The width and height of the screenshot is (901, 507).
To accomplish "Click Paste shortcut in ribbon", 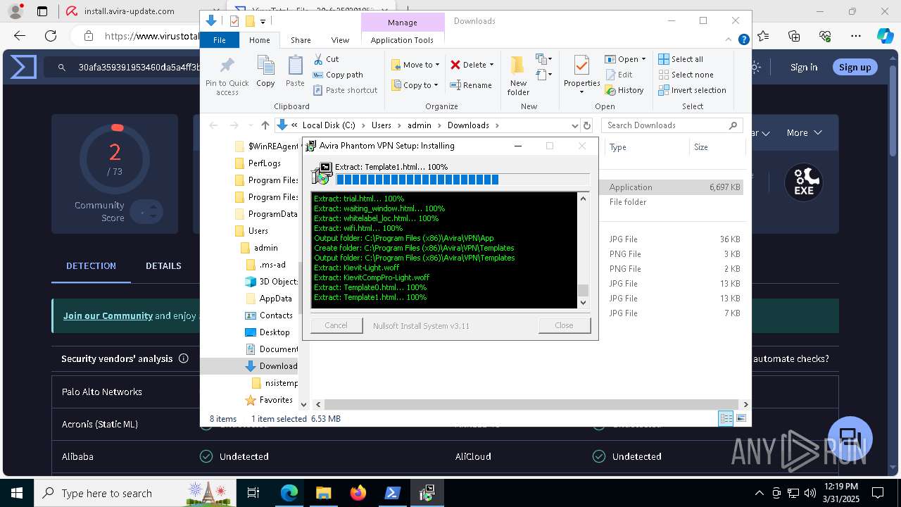I will pos(345,90).
